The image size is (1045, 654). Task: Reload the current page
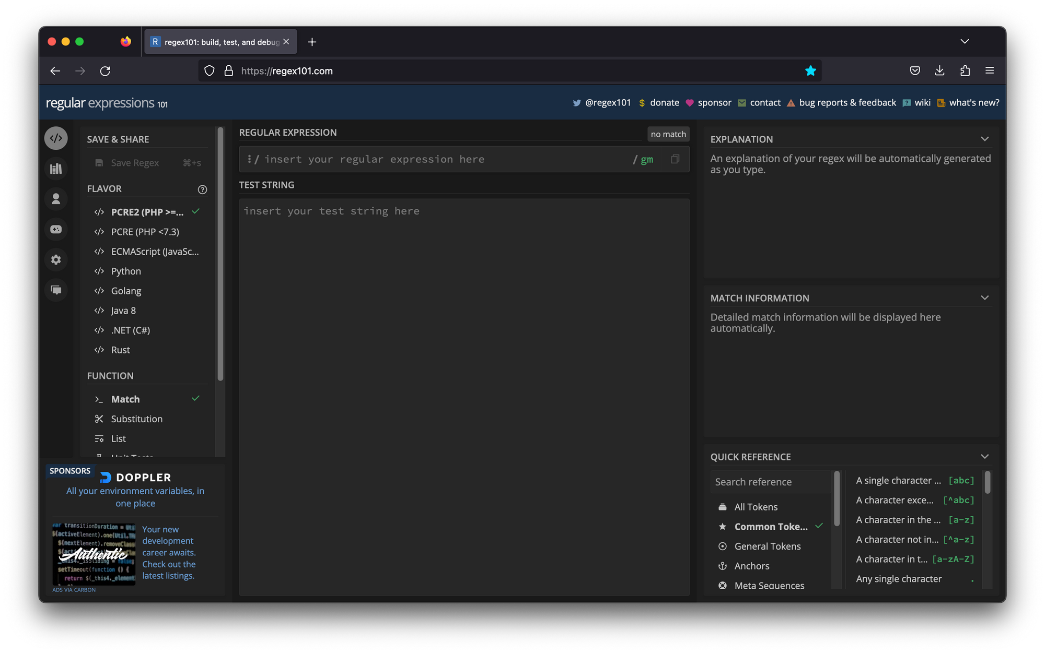coord(105,71)
